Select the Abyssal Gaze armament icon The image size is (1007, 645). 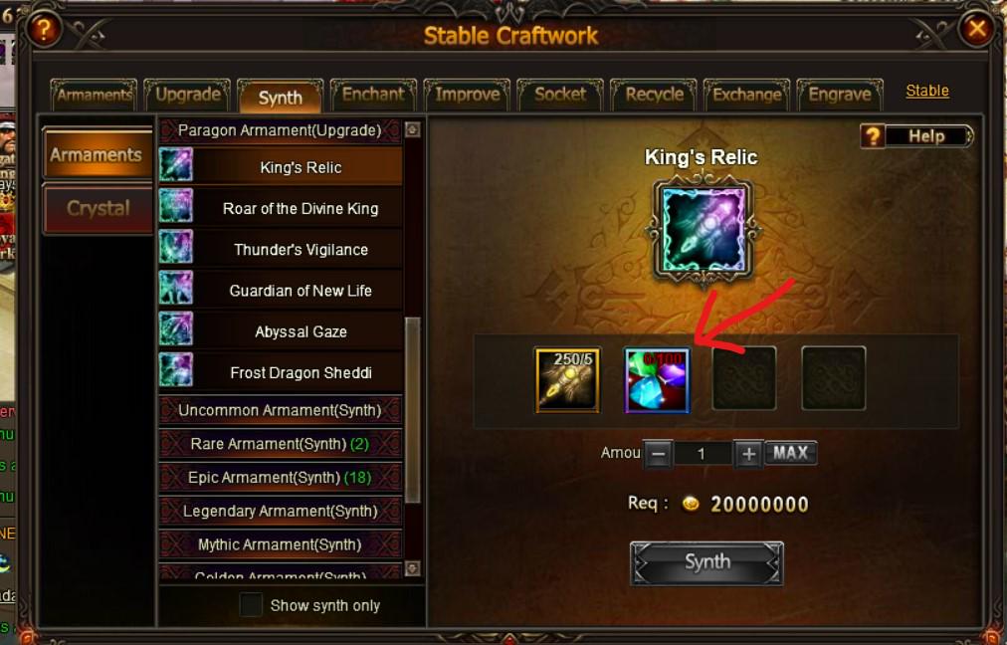(x=176, y=329)
